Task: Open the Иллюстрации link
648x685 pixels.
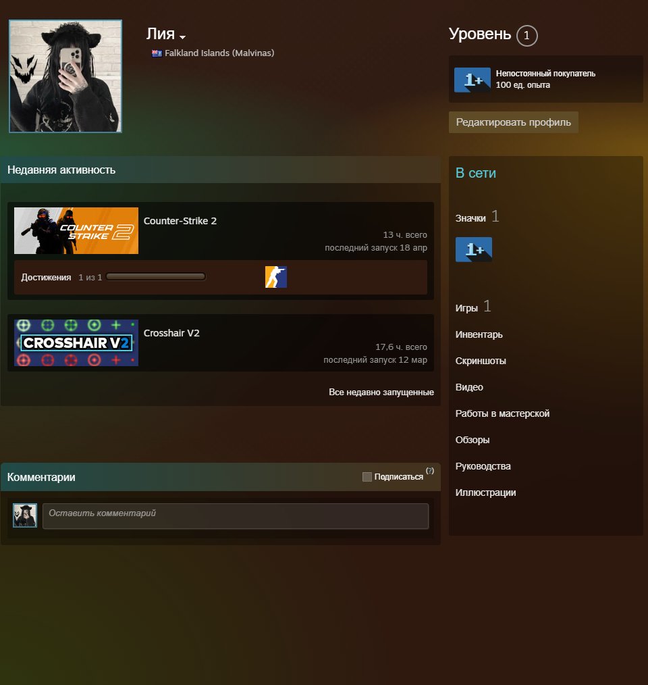Action: [485, 492]
